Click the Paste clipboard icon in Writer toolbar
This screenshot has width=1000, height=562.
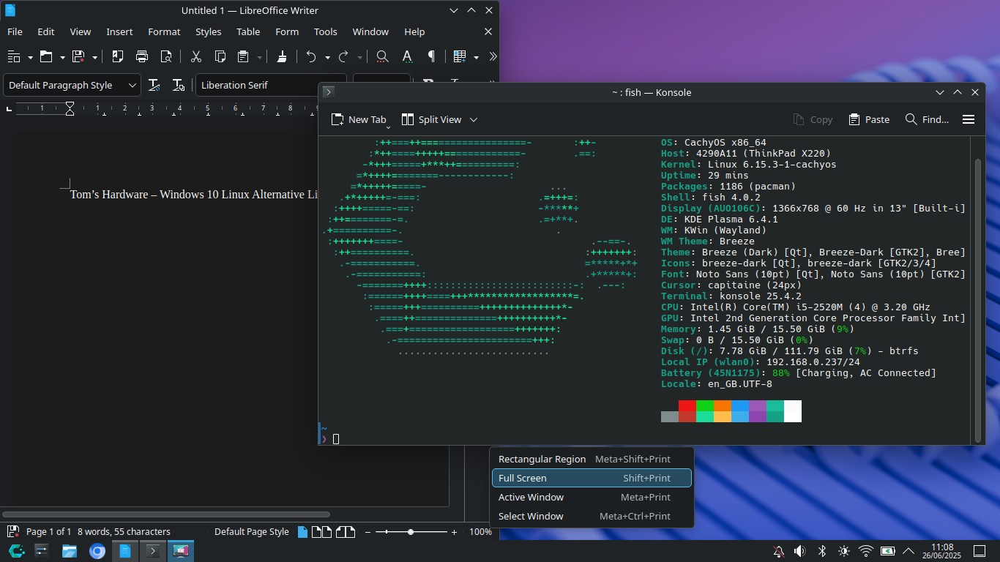pyautogui.click(x=243, y=56)
